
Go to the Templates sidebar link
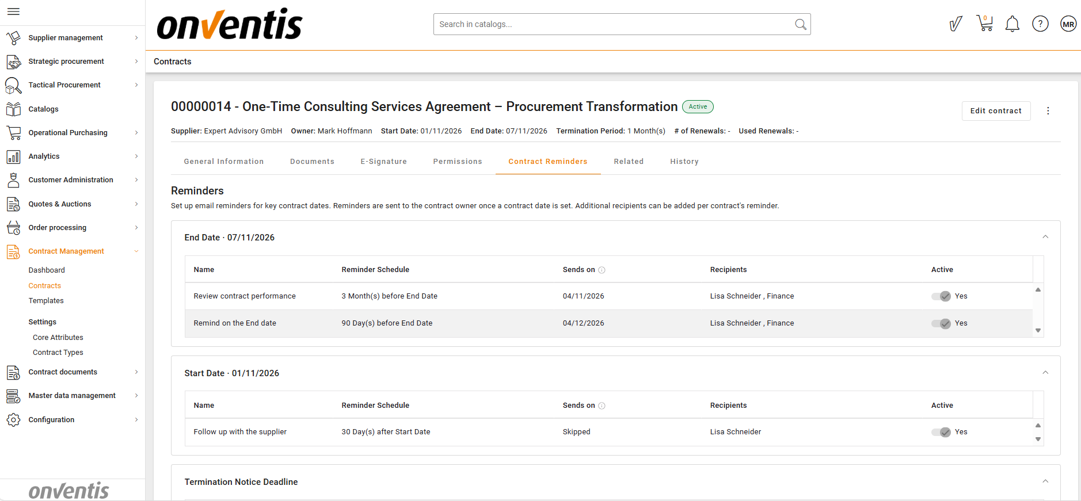coord(46,301)
